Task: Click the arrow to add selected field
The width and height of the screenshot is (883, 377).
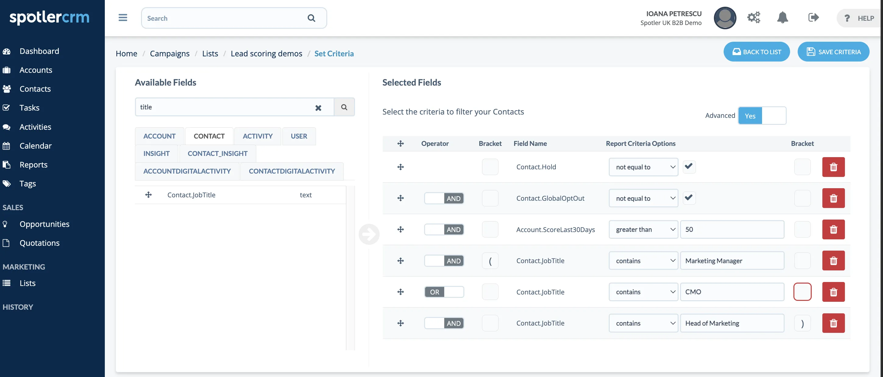Action: (x=369, y=234)
